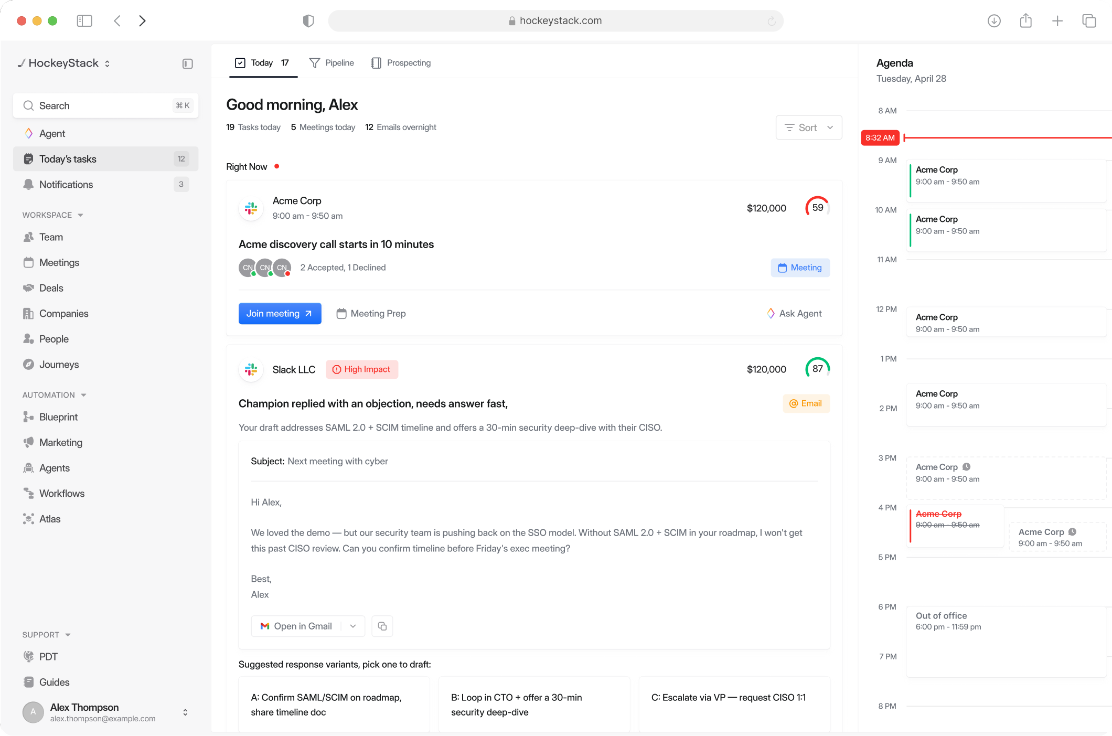Click the Guides book icon
The image size is (1112, 736).
(29, 682)
